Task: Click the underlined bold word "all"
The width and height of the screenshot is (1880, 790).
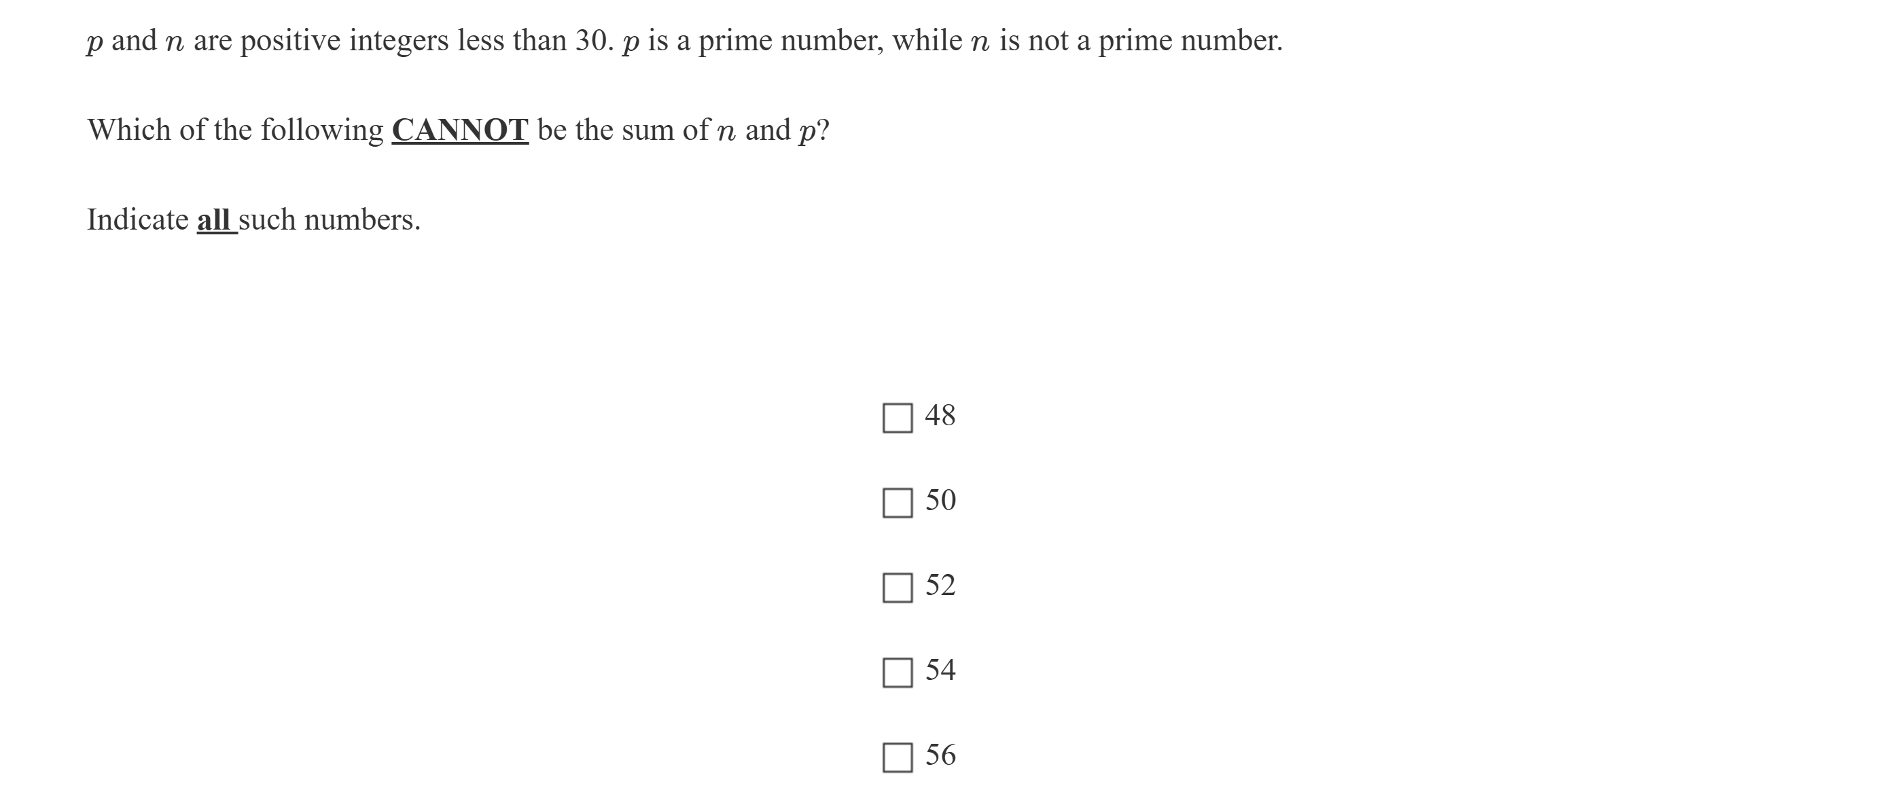Action: coord(214,219)
